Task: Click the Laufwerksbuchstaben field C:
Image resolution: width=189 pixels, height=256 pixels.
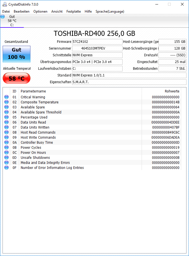Action: click(97, 68)
